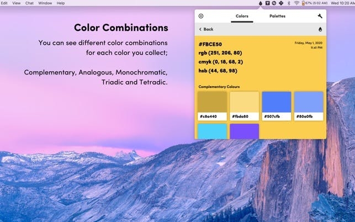
Task: Open the Wi-Fi menu bar icon
Action: tap(296, 3)
